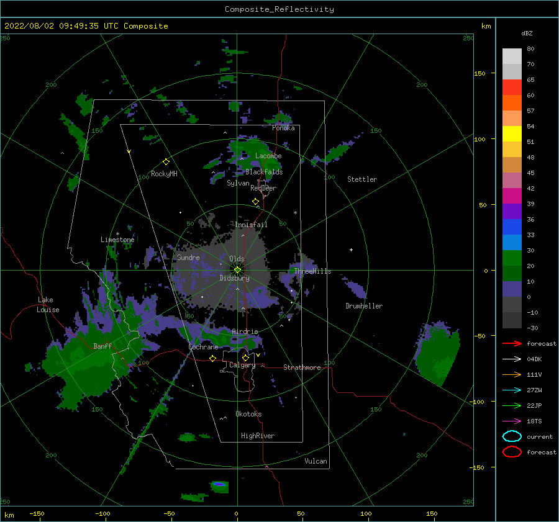Pick the green 22JP arrow legend icon
Image resolution: width=559 pixels, height=522 pixels.
tap(512, 405)
